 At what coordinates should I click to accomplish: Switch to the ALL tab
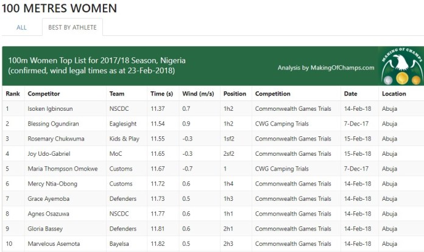pos(21,27)
